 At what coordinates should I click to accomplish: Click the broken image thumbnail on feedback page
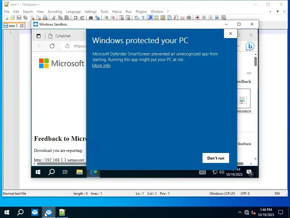(243, 100)
